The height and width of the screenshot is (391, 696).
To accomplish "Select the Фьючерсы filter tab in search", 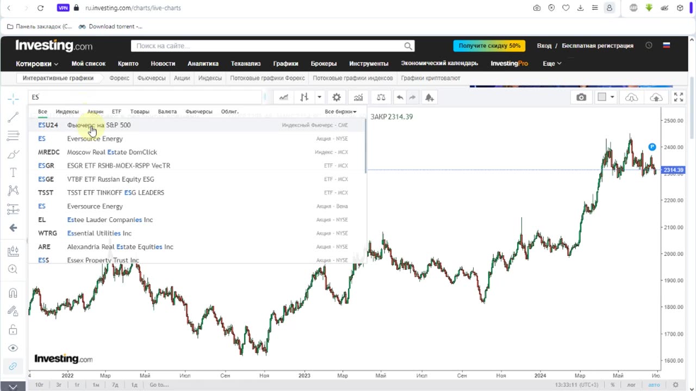I will coord(198,111).
